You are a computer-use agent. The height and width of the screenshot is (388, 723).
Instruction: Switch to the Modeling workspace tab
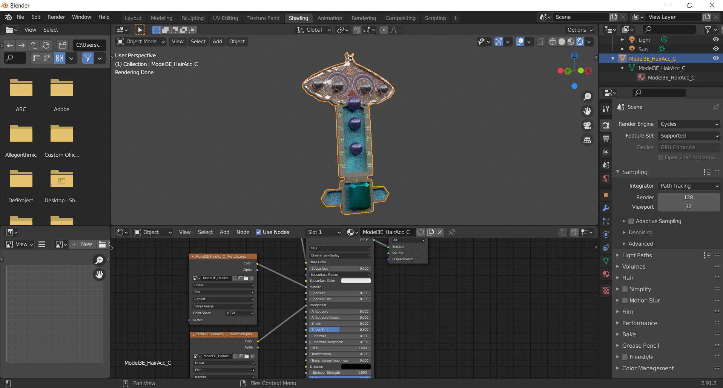pyautogui.click(x=161, y=18)
